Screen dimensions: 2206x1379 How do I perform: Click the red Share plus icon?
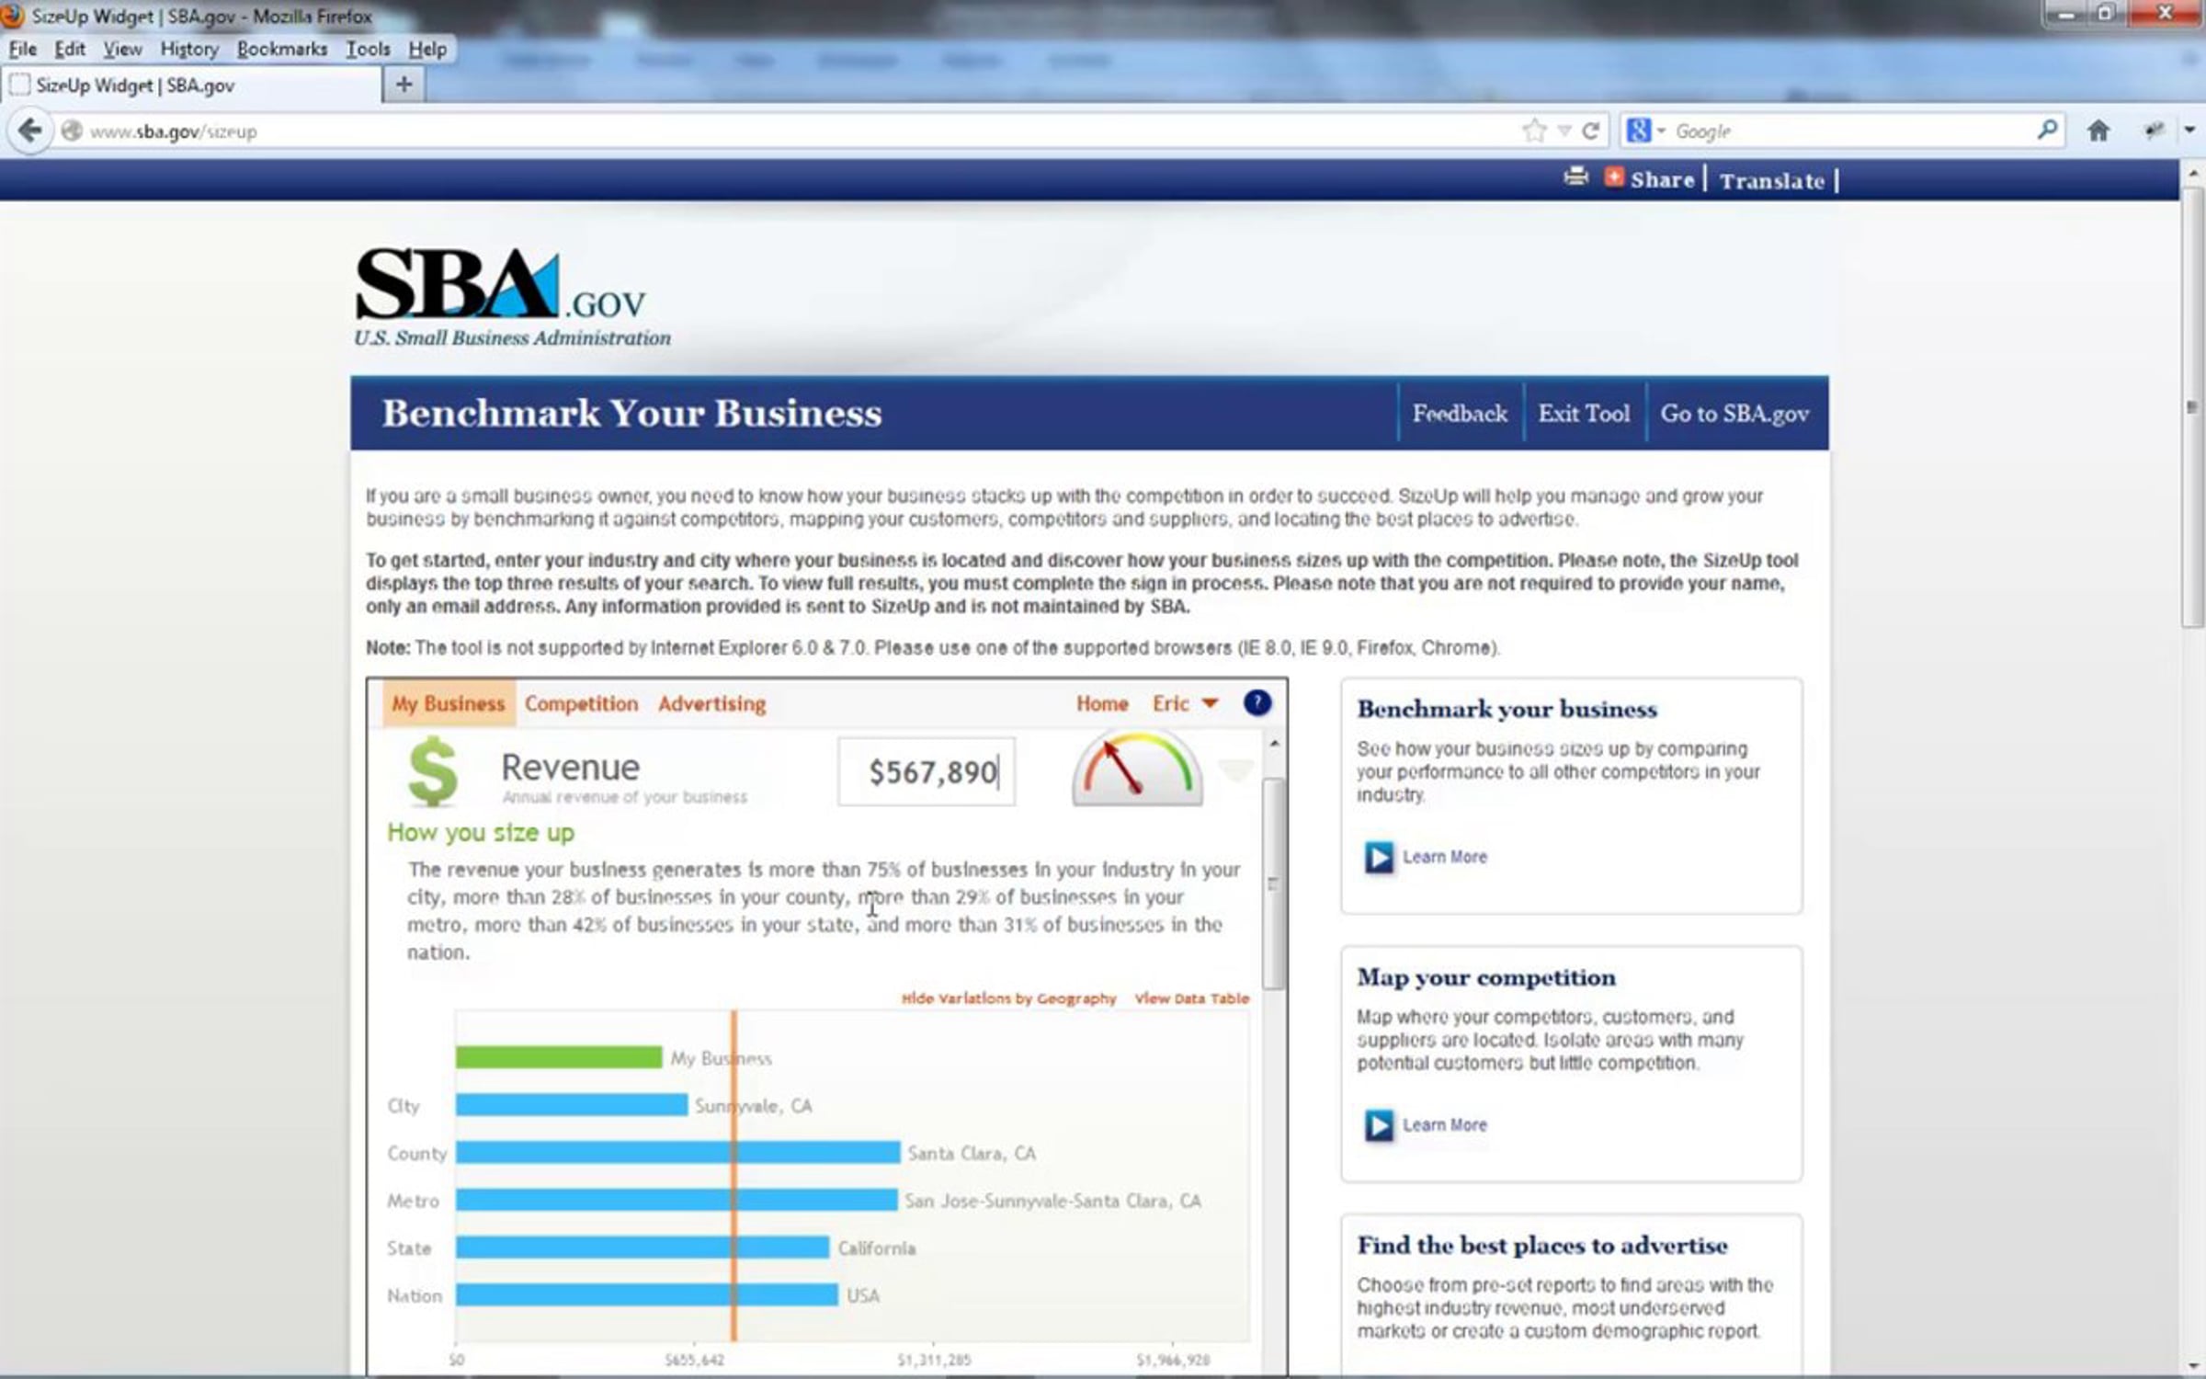coord(1614,177)
